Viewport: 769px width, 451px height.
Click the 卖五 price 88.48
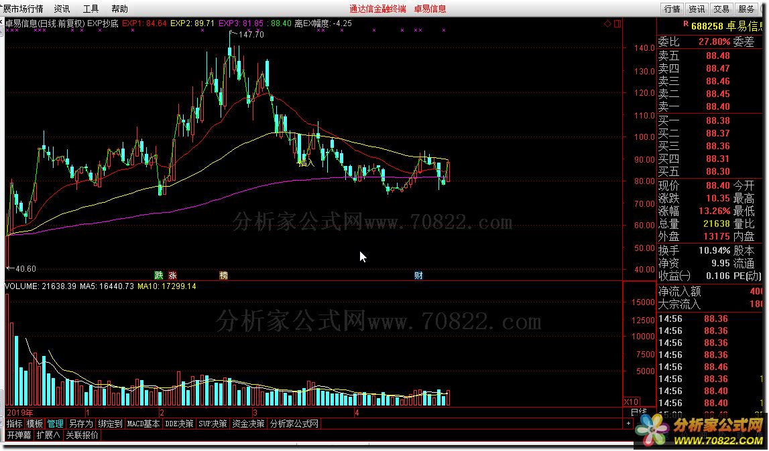tap(718, 56)
